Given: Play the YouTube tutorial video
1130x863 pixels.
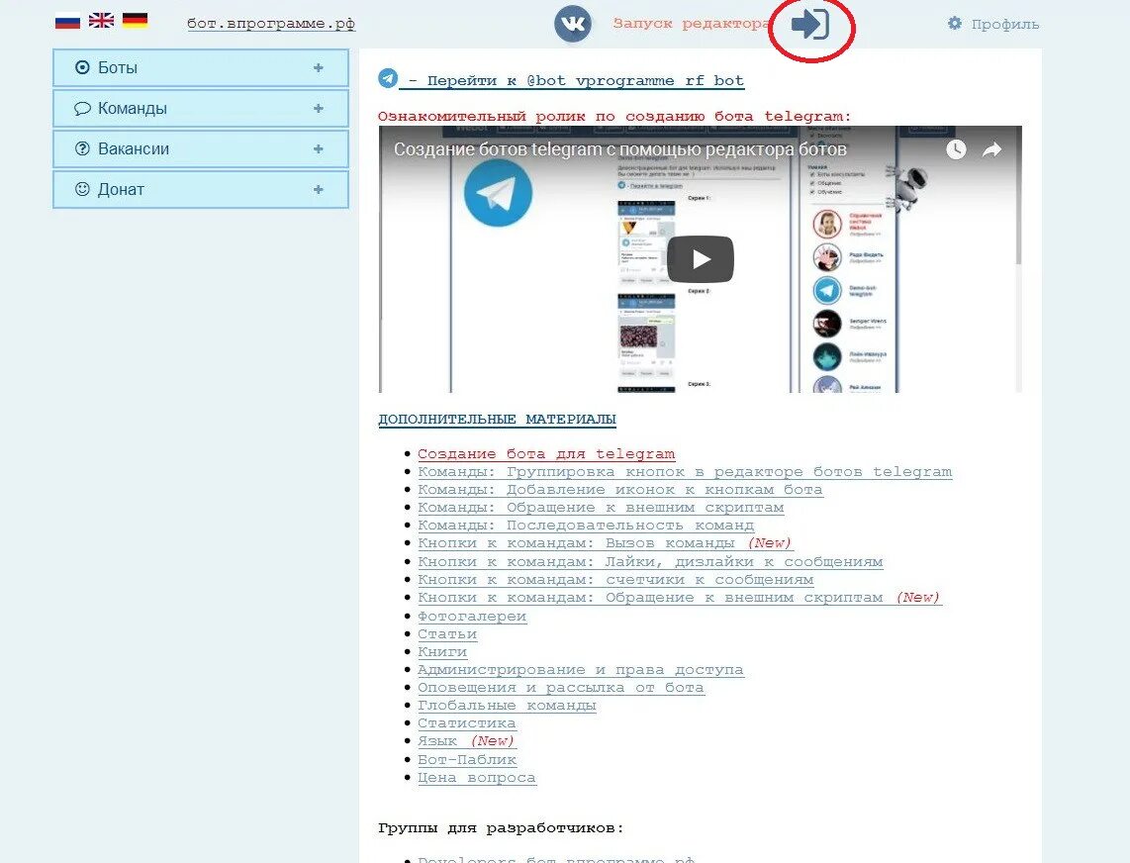Looking at the screenshot, I should pos(700,259).
